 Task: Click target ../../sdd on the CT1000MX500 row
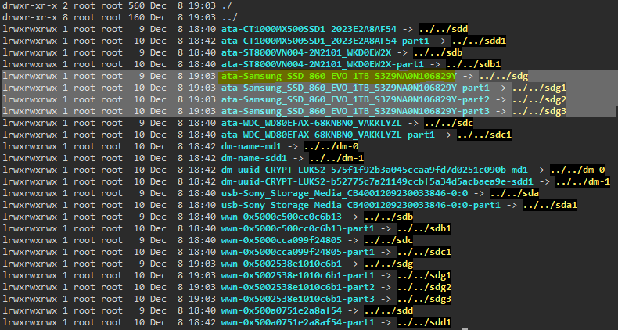click(x=444, y=29)
